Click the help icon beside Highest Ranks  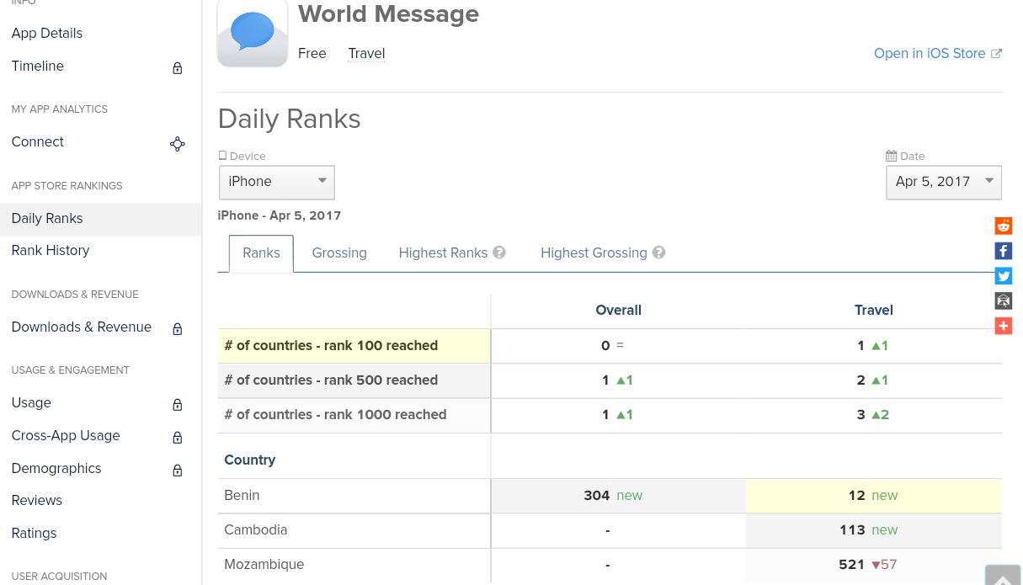[x=498, y=252]
